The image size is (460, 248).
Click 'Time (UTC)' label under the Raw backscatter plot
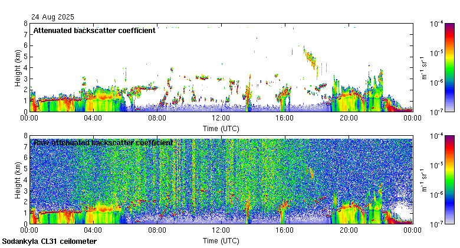click(x=221, y=241)
